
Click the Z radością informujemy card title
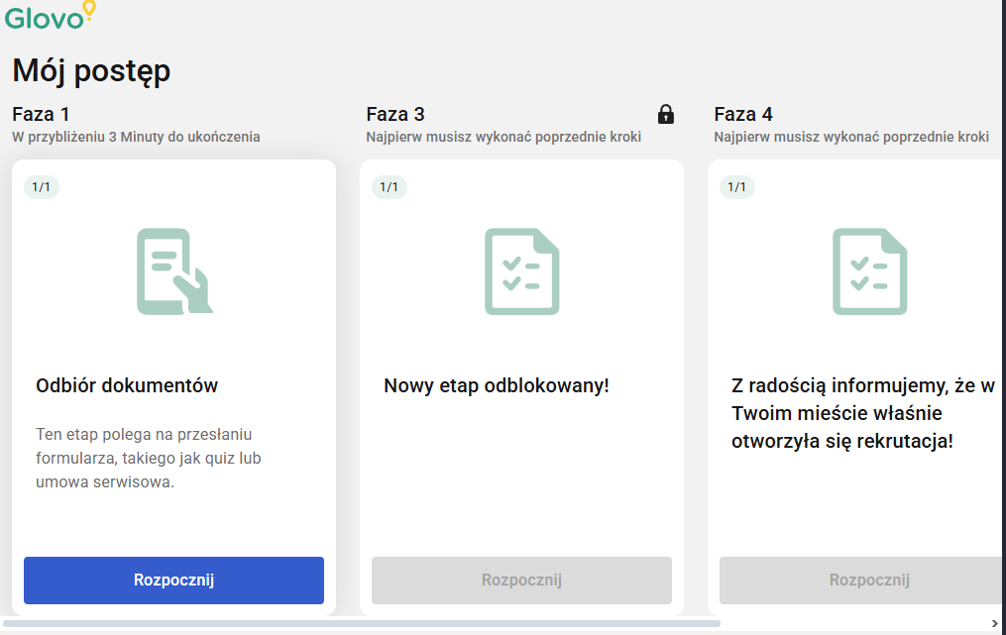pyautogui.click(x=862, y=413)
